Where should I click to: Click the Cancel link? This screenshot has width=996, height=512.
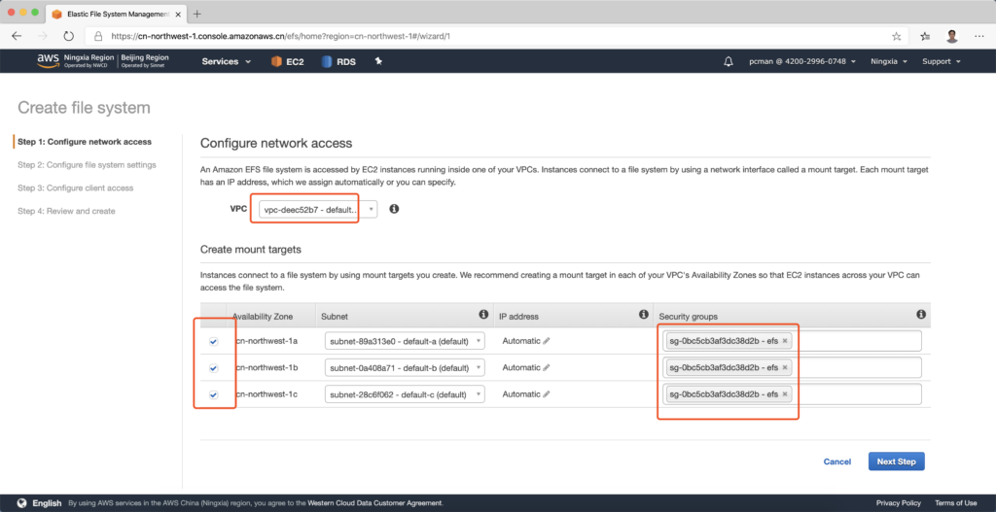pyautogui.click(x=836, y=461)
